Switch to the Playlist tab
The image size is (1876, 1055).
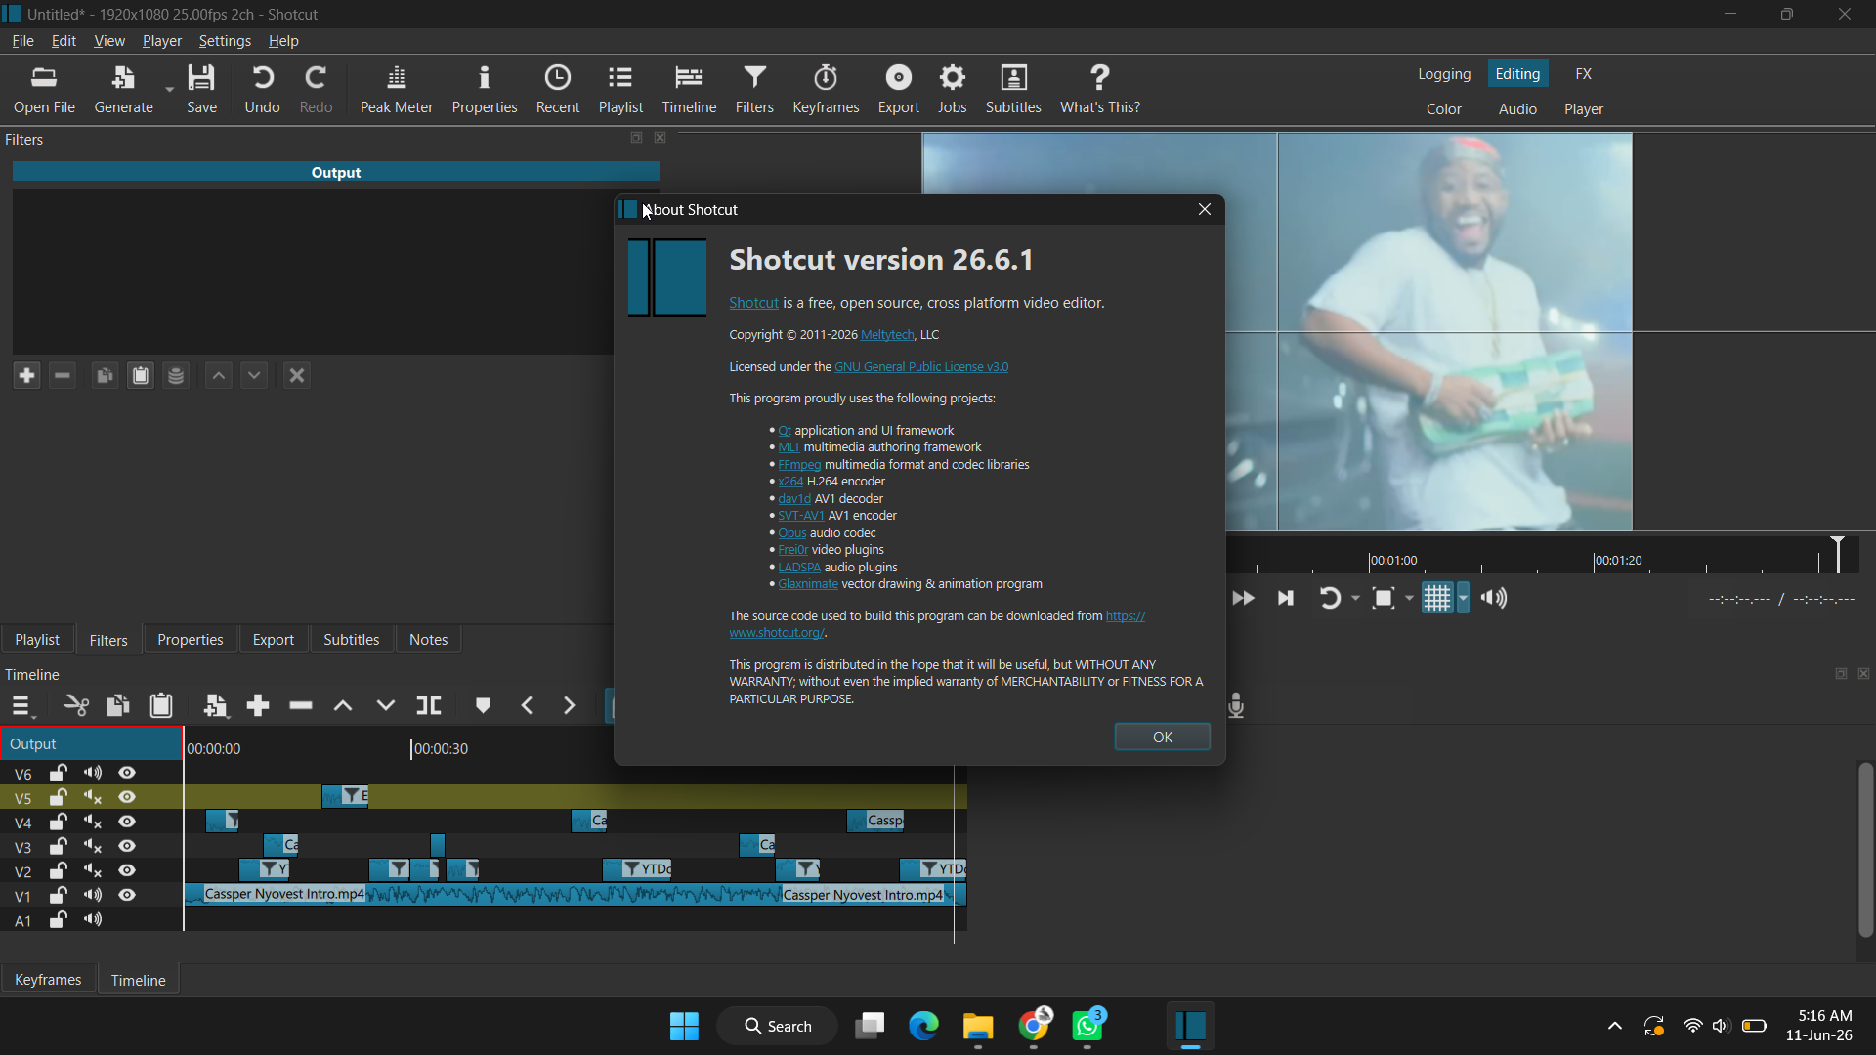point(37,640)
